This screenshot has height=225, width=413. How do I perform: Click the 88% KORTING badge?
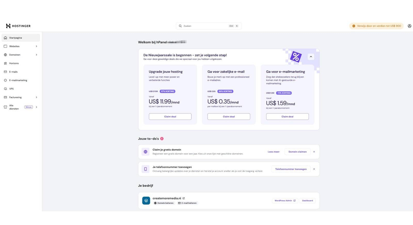tap(225, 91)
